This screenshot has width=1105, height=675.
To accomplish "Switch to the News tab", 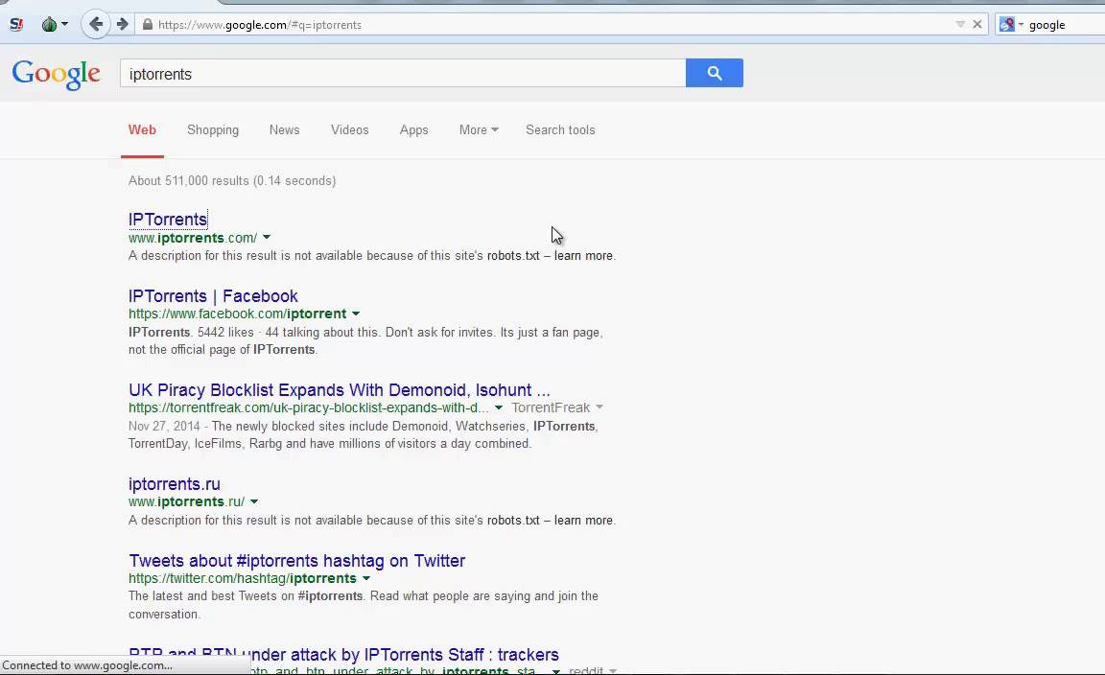I will [x=284, y=129].
